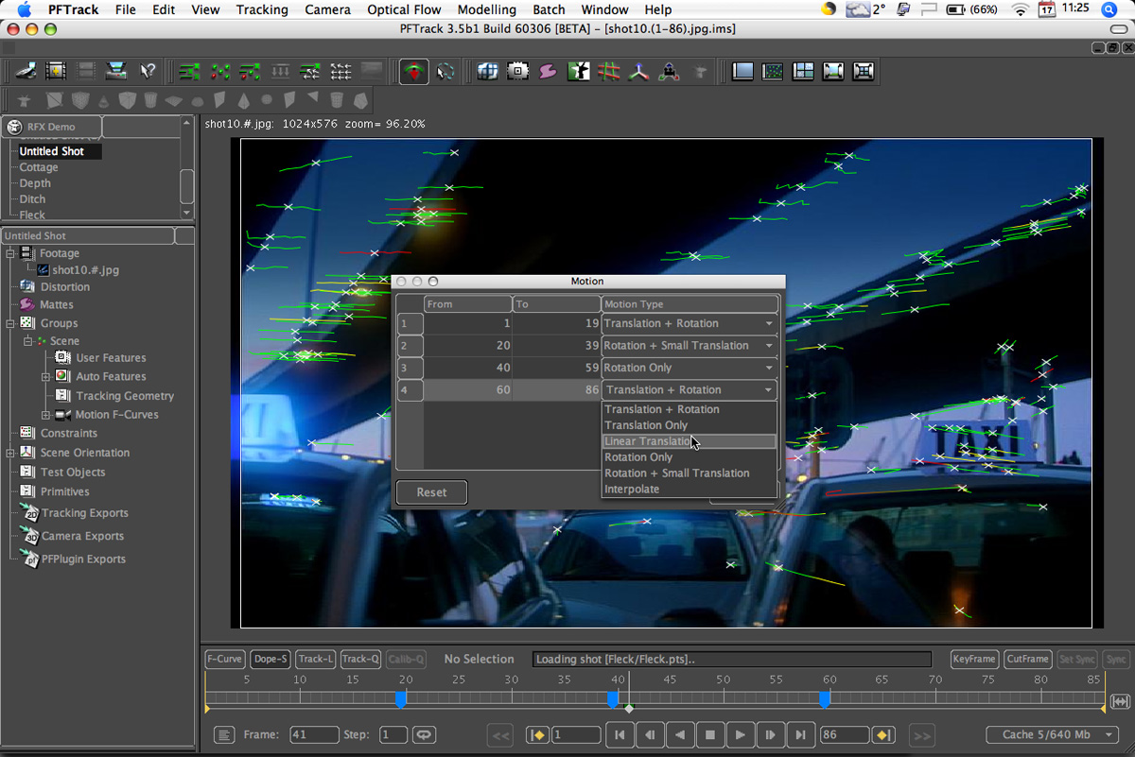
Task: Click the Step value input field
Action: [x=393, y=734]
